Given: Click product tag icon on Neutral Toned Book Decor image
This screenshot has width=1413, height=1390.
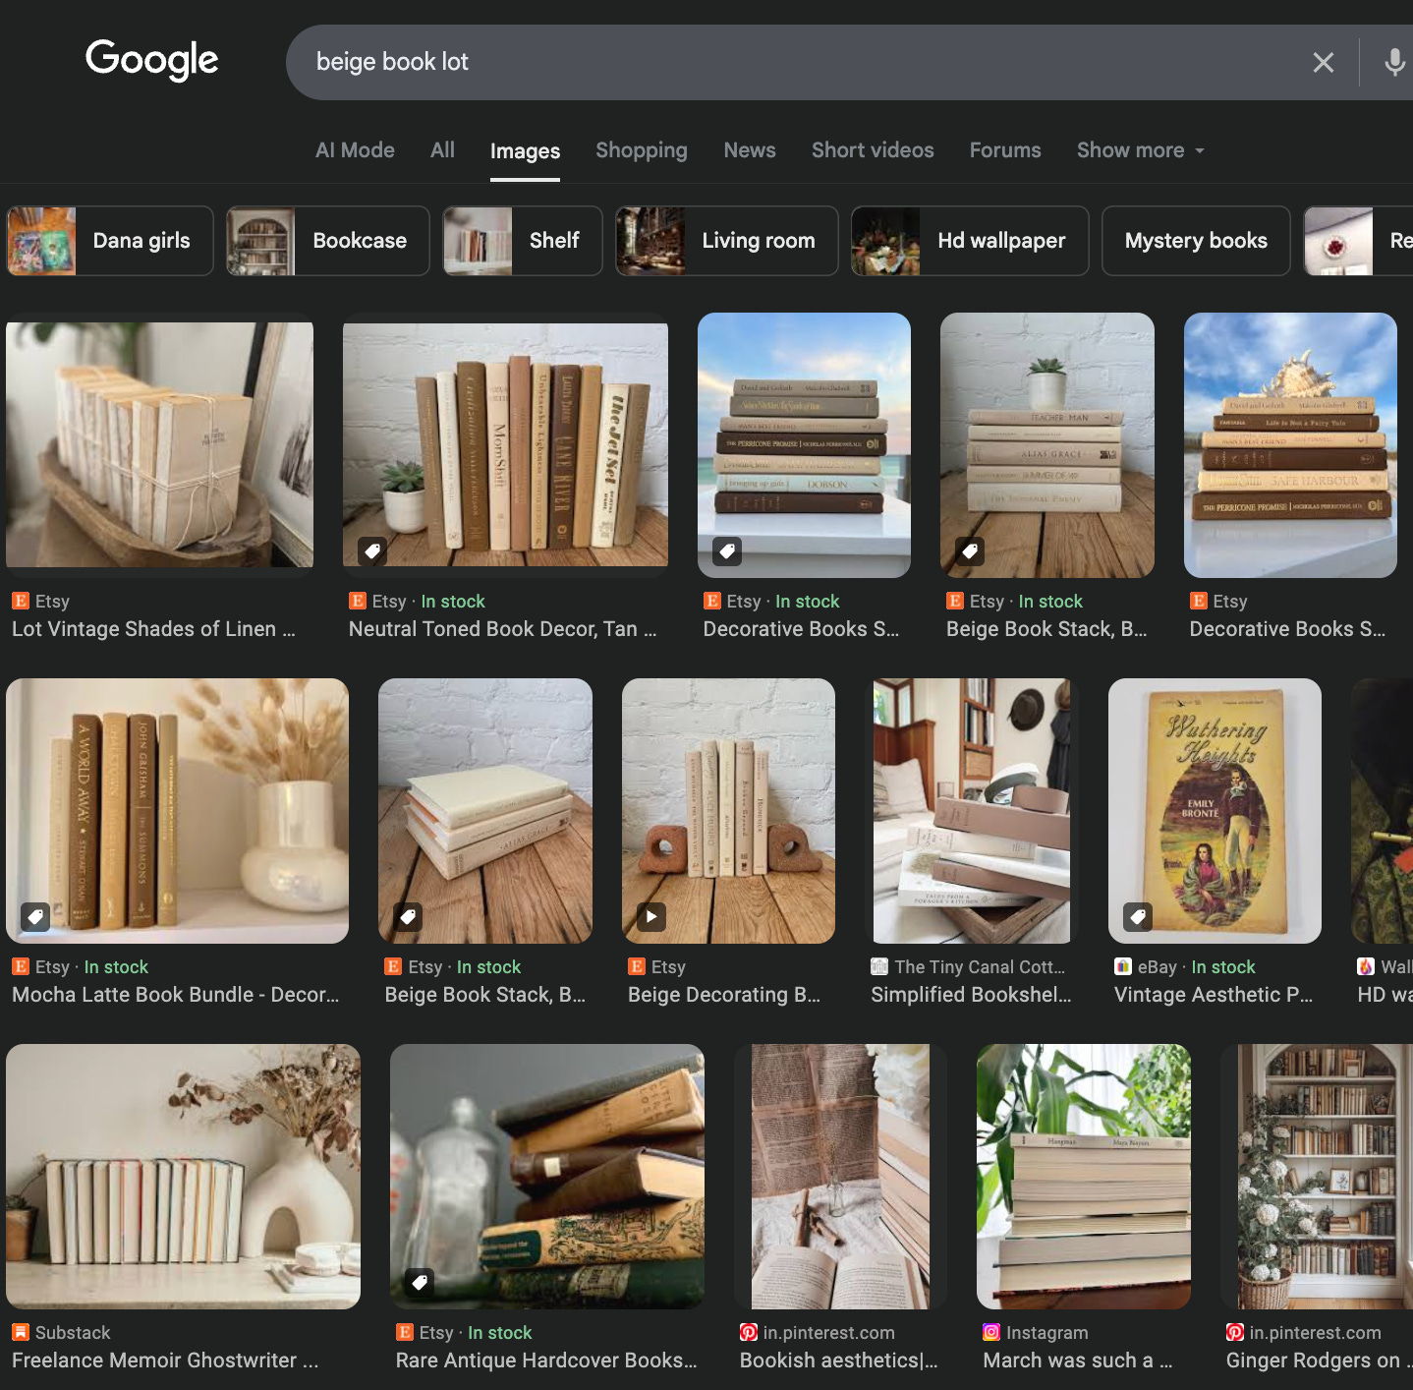Looking at the screenshot, I should pos(372,550).
